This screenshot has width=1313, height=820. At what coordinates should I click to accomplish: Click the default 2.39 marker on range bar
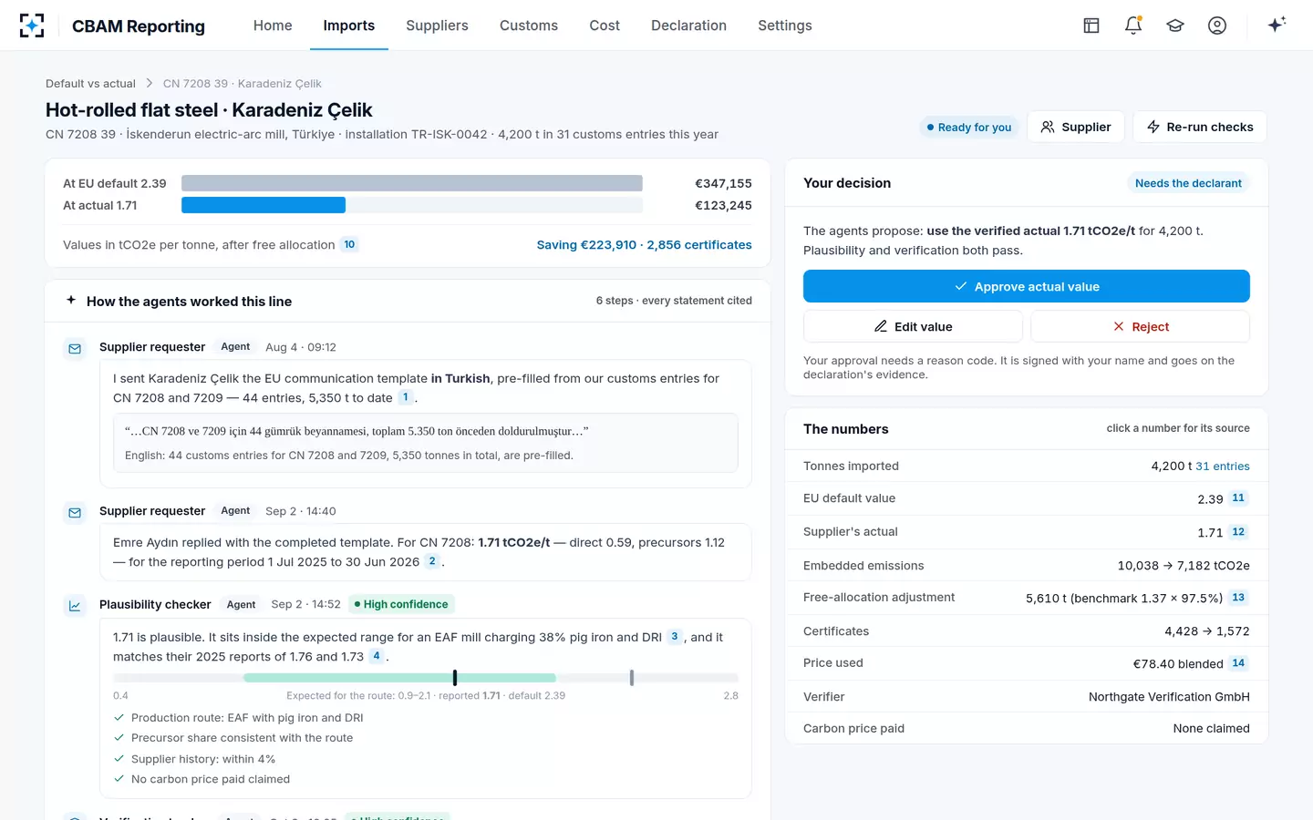pyautogui.click(x=632, y=678)
